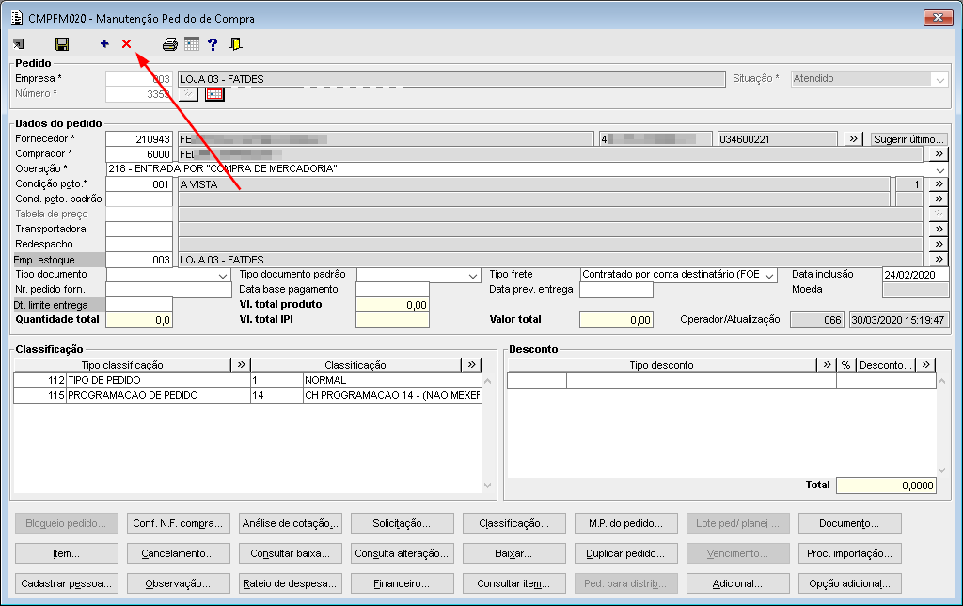Open Comprador lookup with the » button
Screen dimensions: 963x606
939,153
